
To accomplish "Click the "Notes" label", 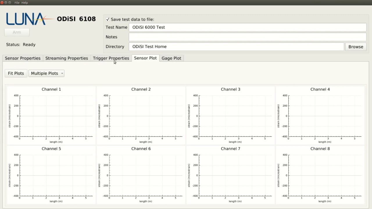I will [x=112, y=37].
